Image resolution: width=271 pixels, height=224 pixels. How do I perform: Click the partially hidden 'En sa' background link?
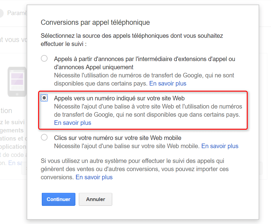(x=15, y=163)
